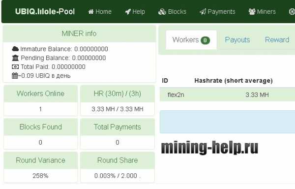Switch to the Payouts tab
The image size is (295, 189).
[x=237, y=40]
